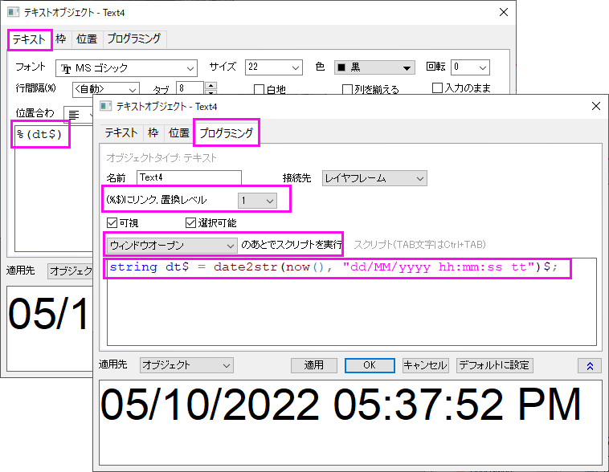Click the キャンセル button
This screenshot has width=609, height=472.
pyautogui.click(x=425, y=365)
